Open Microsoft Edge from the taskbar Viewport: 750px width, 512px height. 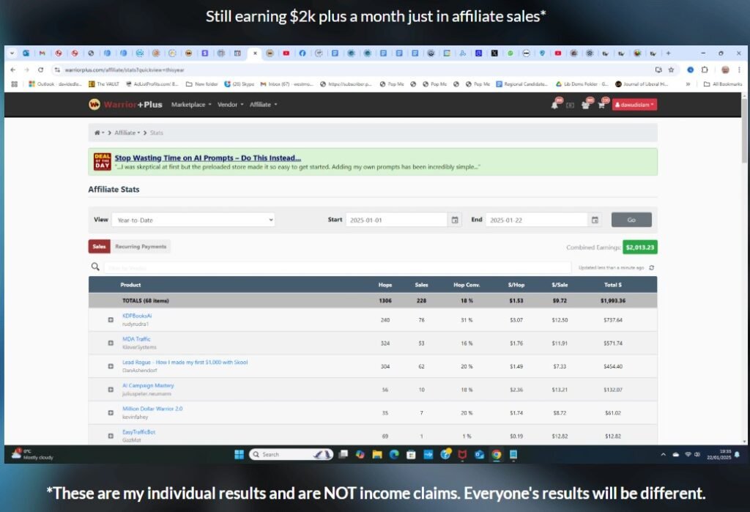point(394,454)
